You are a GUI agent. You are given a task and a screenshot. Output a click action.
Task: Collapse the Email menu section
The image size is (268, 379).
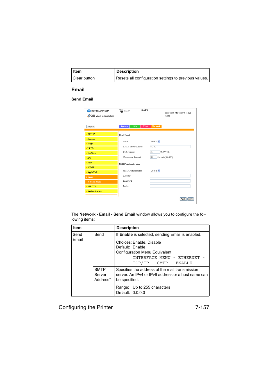[101, 177]
